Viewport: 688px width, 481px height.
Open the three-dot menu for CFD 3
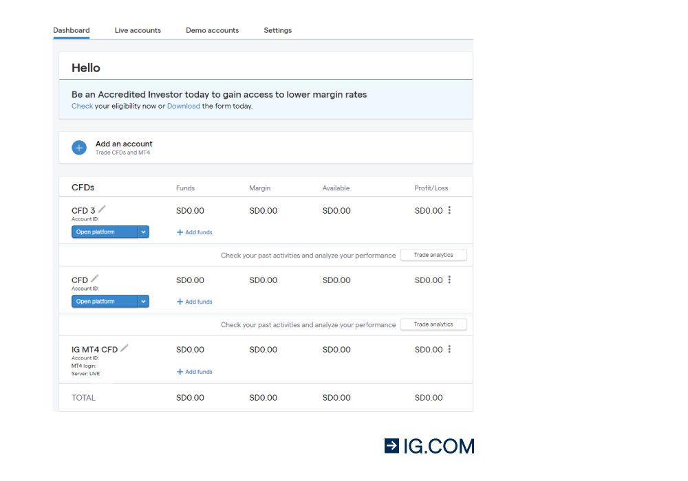coord(449,211)
